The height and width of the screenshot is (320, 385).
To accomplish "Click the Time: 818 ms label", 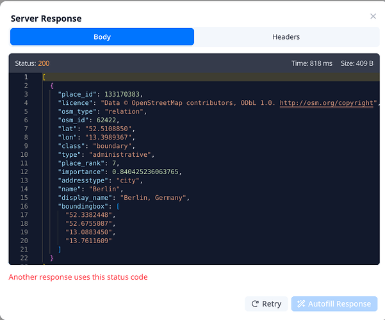I will coord(312,63).
